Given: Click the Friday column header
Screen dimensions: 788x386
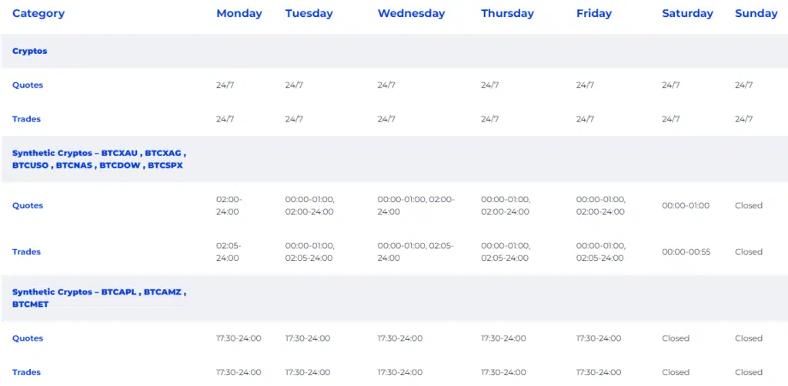Looking at the screenshot, I should (594, 14).
